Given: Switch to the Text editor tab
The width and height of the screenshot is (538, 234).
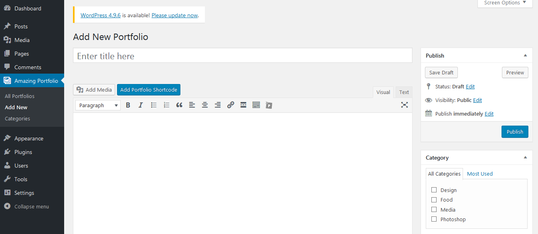Looking at the screenshot, I should (x=404, y=92).
